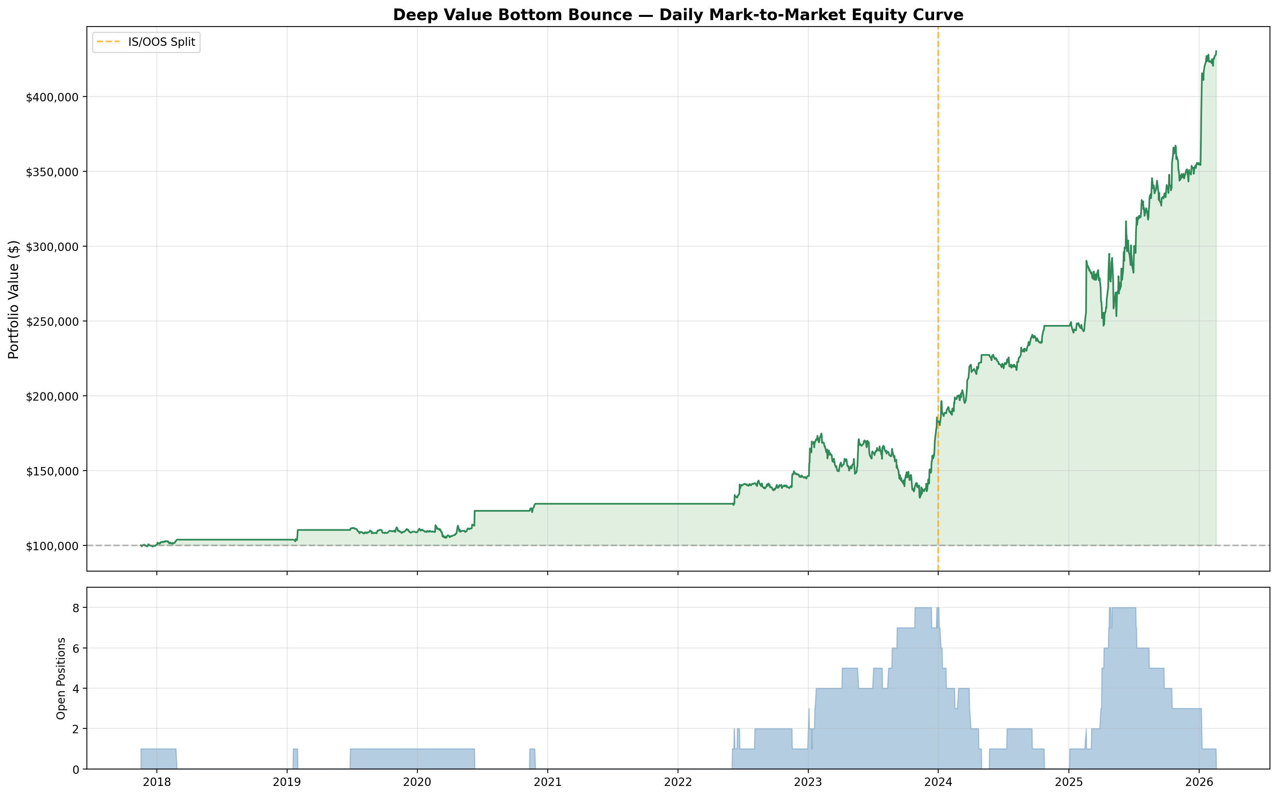Click the $350,000 y-axis tick label
Image resolution: width=1278 pixels, height=796 pixels.
coord(51,172)
